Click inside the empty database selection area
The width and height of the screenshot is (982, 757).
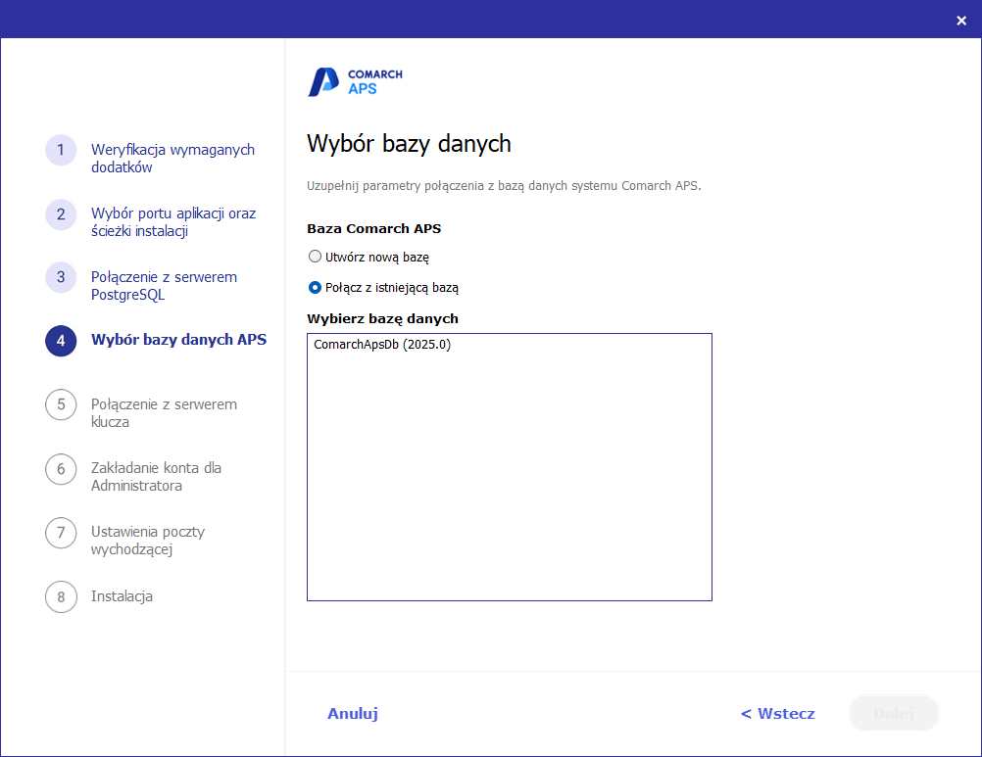[x=509, y=490]
